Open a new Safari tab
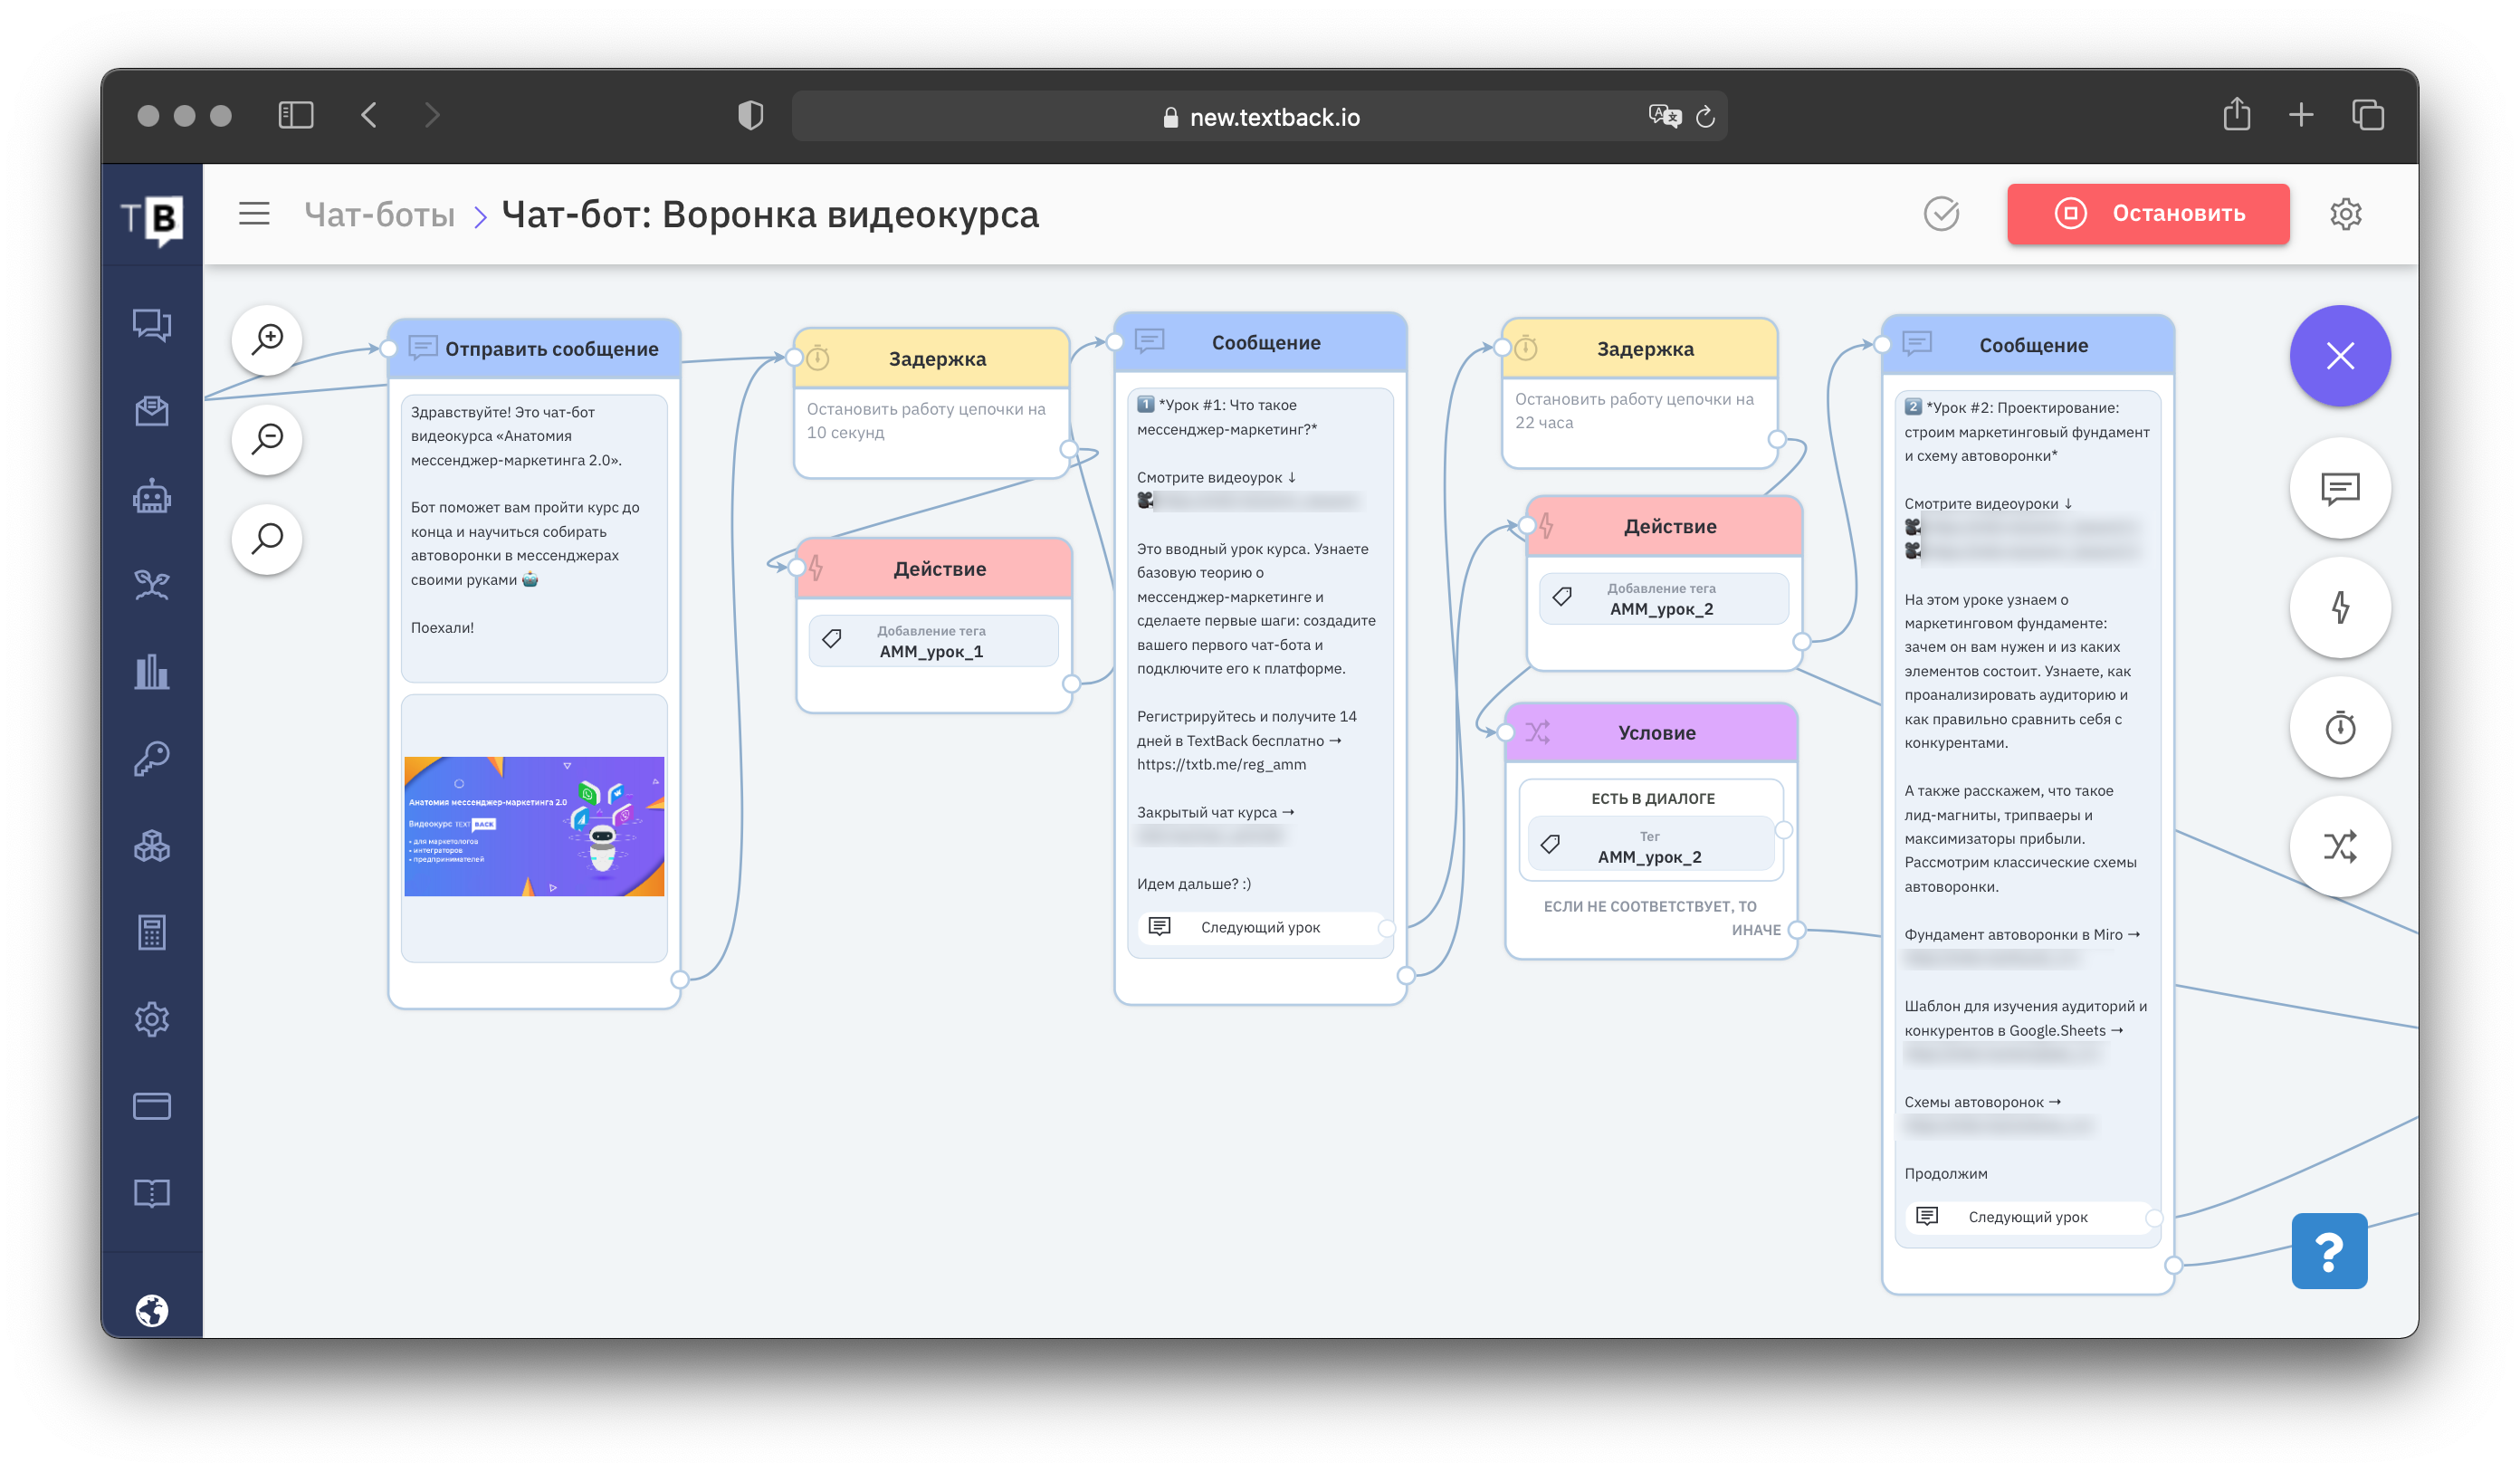Viewport: 2520px width, 1472px height. tap(2301, 115)
